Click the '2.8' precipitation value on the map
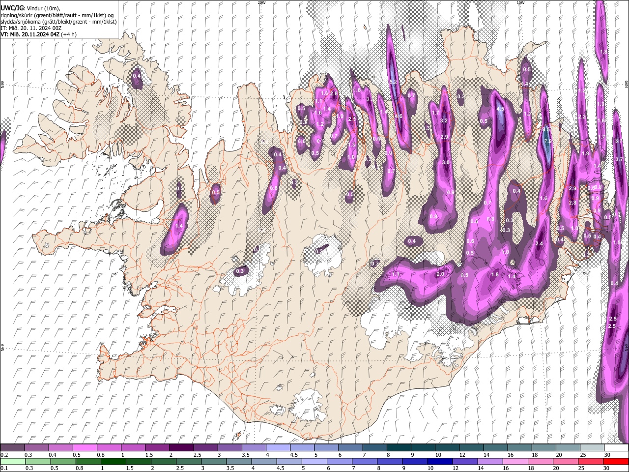This screenshot has width=629, height=472. (572, 203)
